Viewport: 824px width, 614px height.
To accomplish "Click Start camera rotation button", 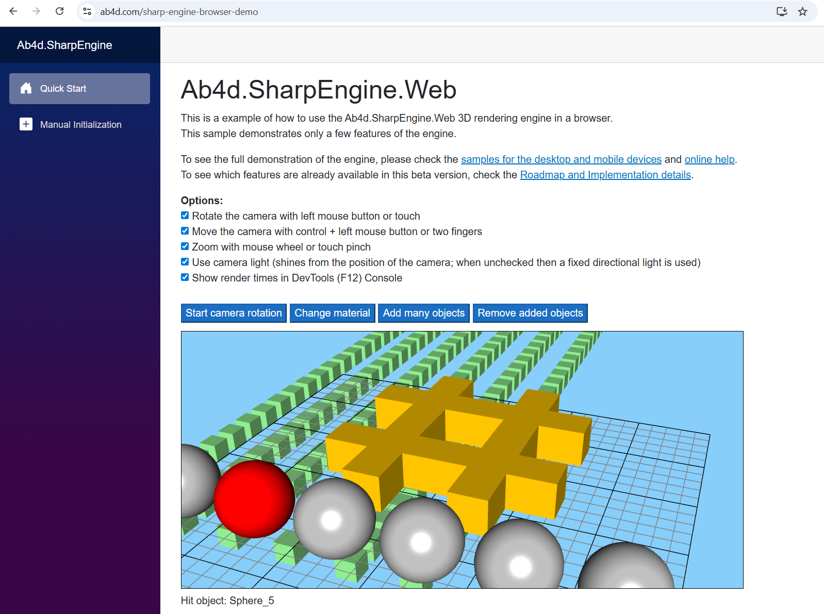I will click(x=234, y=313).
